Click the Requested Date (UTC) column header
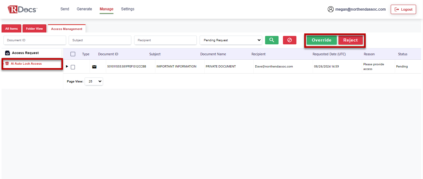The height and width of the screenshot is (179, 423). tap(329, 54)
